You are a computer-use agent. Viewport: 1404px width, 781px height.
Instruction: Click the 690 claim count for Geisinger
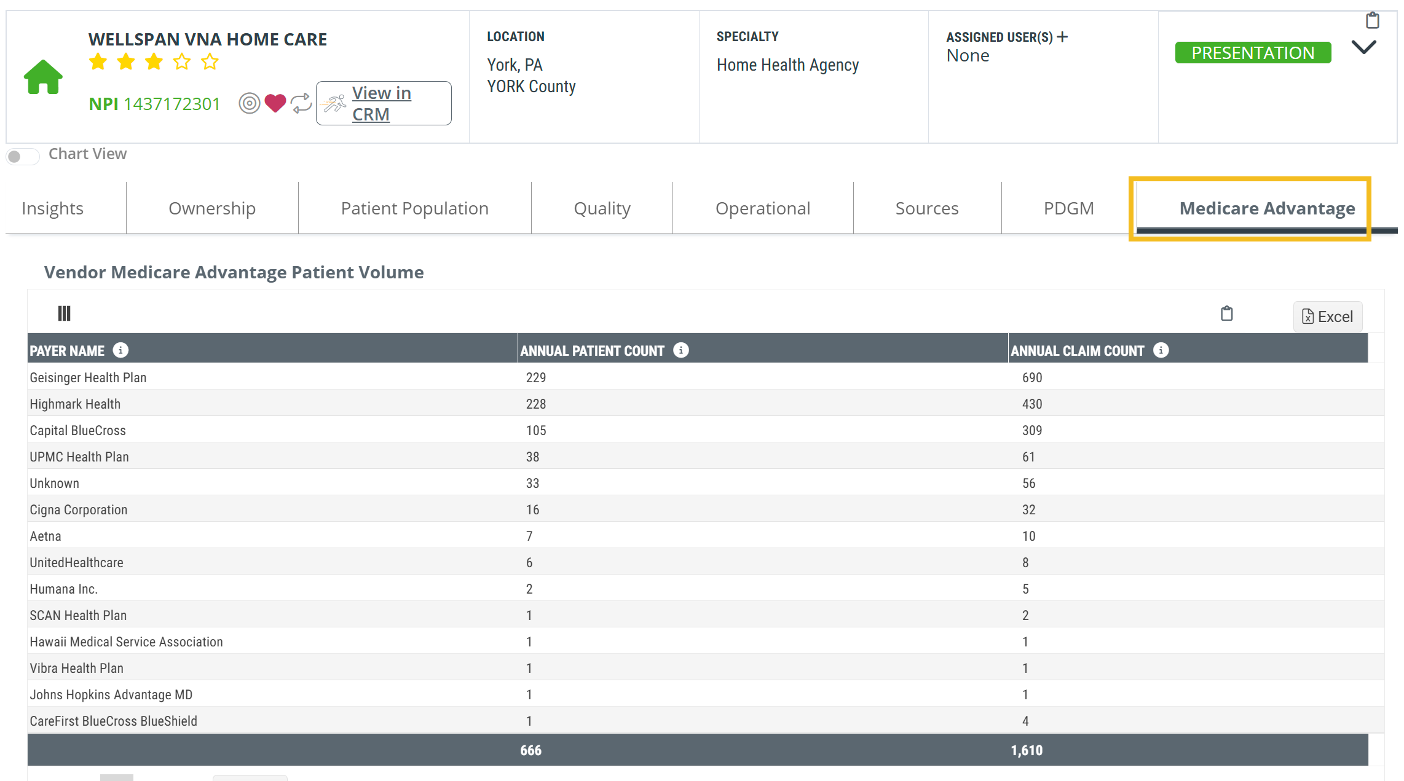1032,377
